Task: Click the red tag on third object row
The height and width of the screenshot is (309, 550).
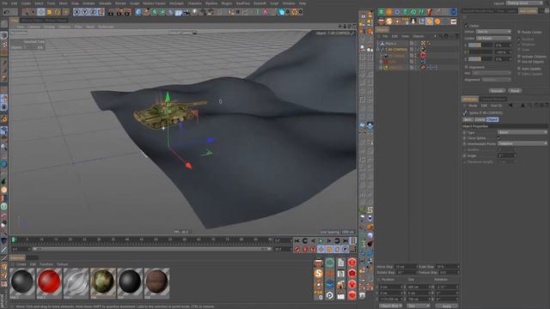Action: click(423, 55)
